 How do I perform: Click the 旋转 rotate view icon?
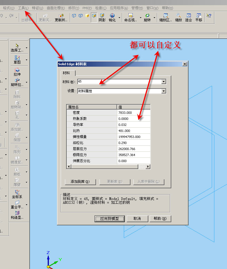point(147,18)
